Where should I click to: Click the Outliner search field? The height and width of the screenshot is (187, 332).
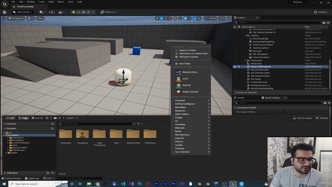[x=278, y=23]
